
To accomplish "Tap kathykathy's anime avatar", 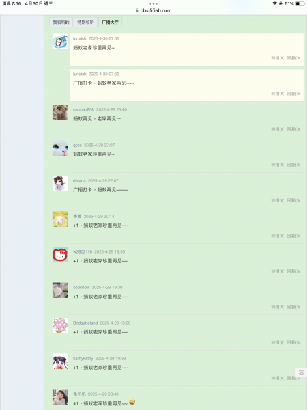I will [x=60, y=361].
